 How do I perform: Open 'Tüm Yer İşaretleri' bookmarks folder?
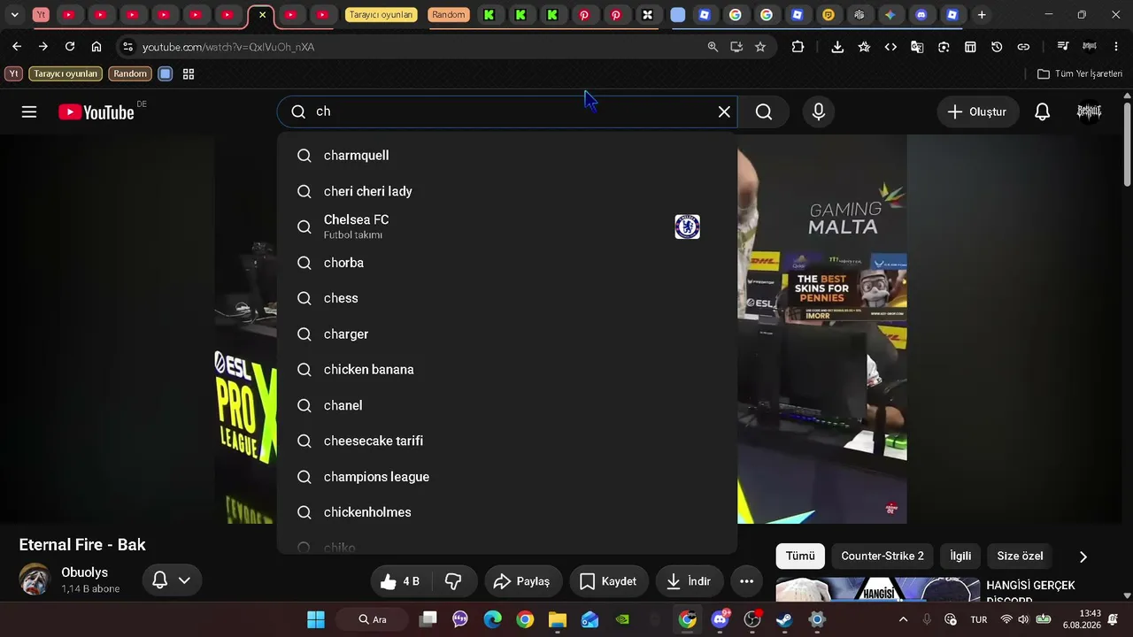pos(1080,74)
